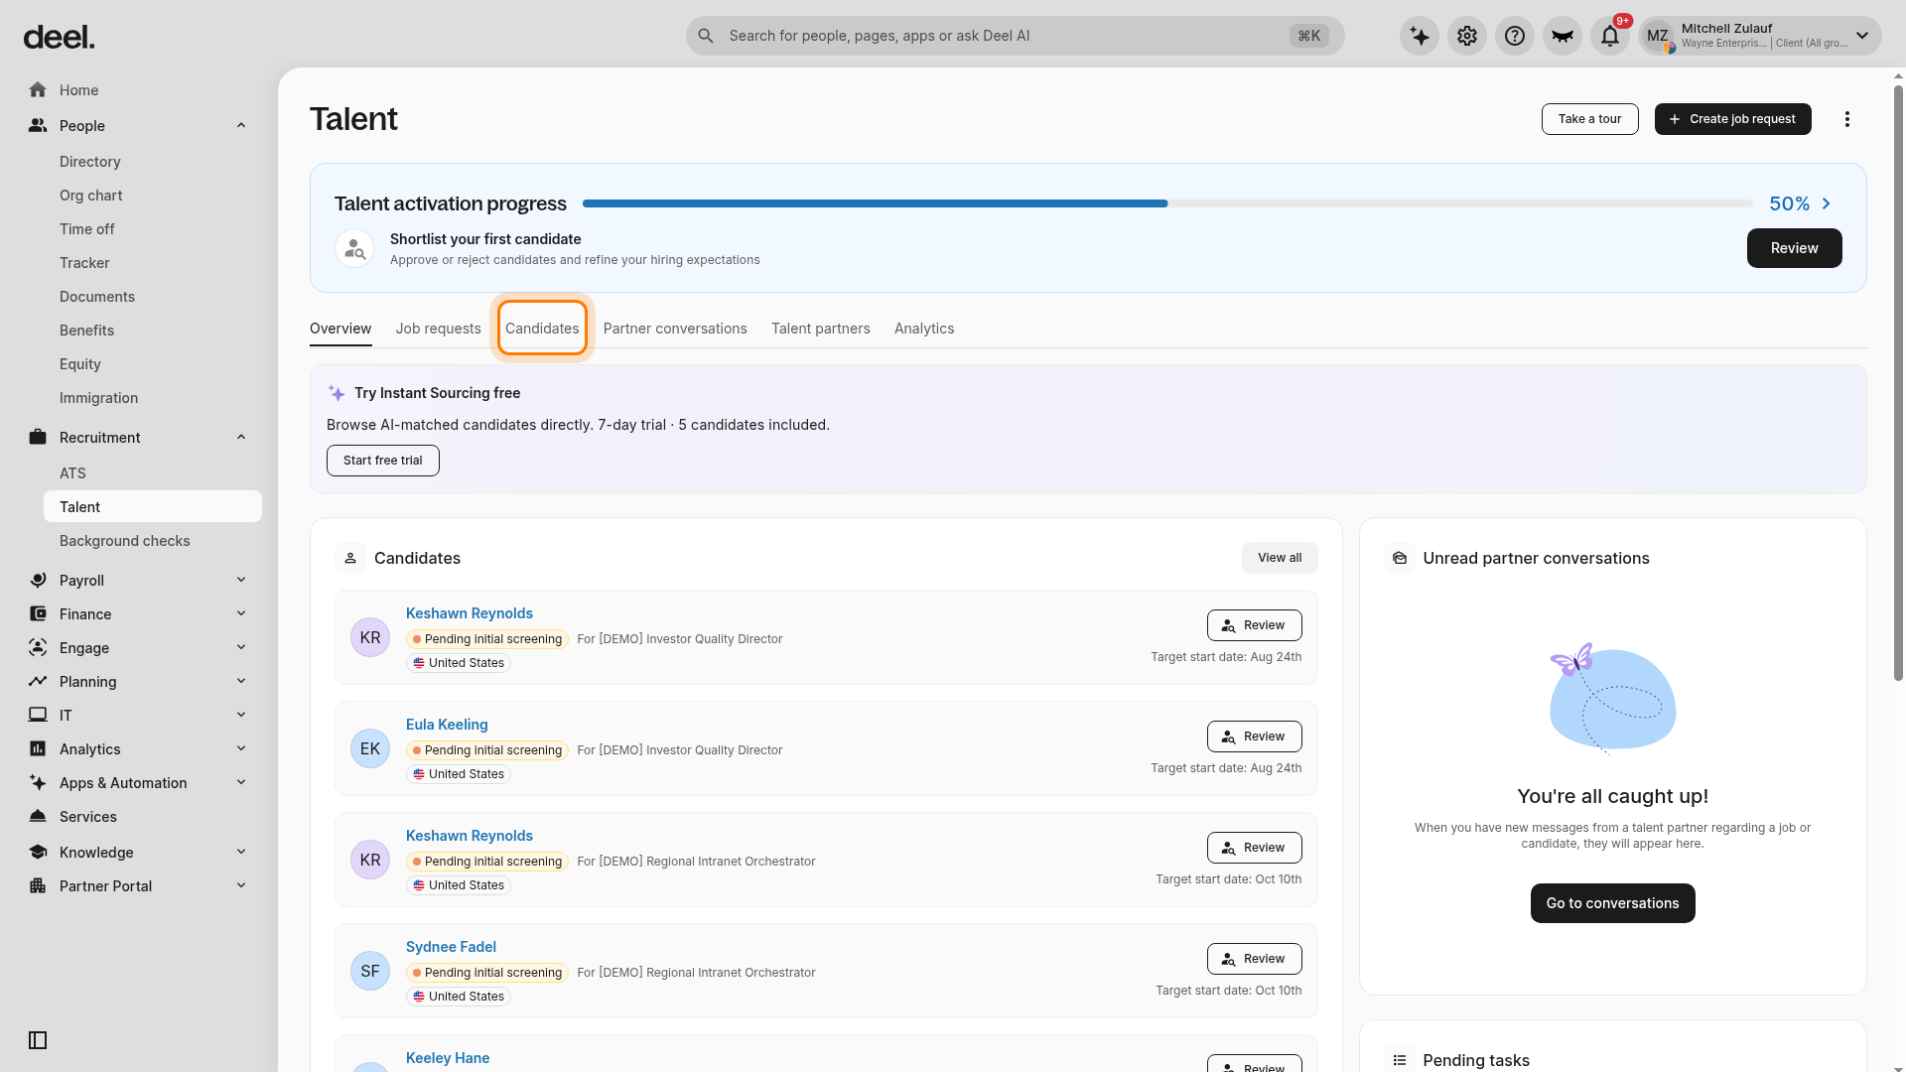The height and width of the screenshot is (1072, 1906).
Task: Click the talent activation progress bar
Action: click(1167, 203)
